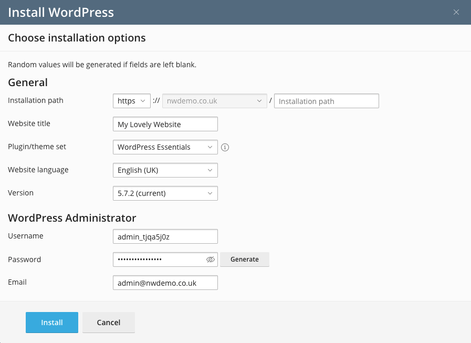Image resolution: width=471 pixels, height=343 pixels.
Task: Click the 'Website language' label
Action: (x=38, y=170)
